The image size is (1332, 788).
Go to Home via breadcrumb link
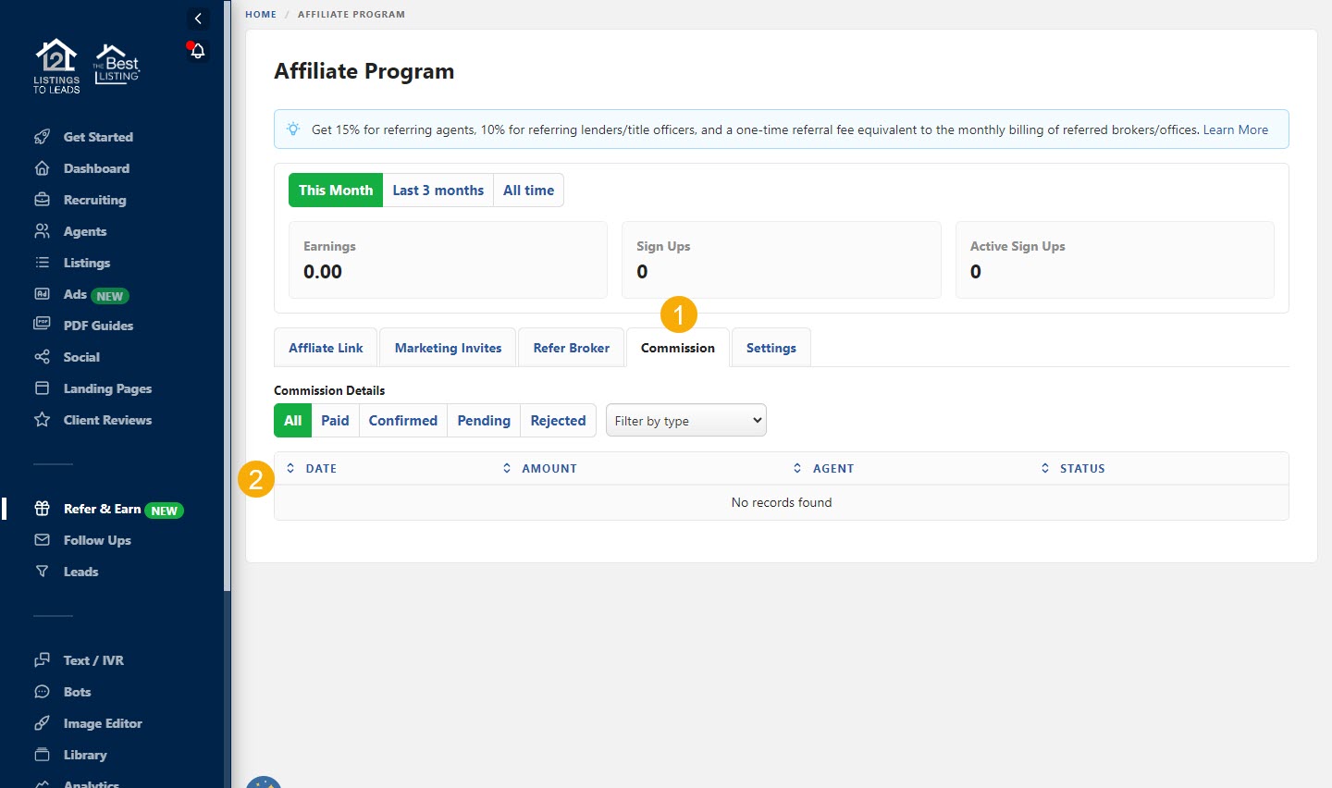tap(261, 15)
